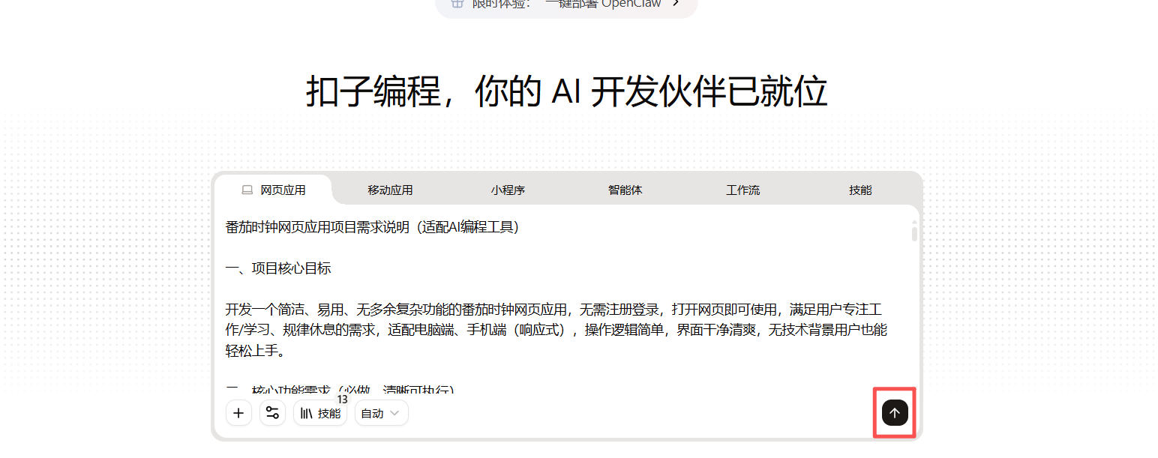
Task: Go to the 工作流 tab
Action: tap(742, 190)
